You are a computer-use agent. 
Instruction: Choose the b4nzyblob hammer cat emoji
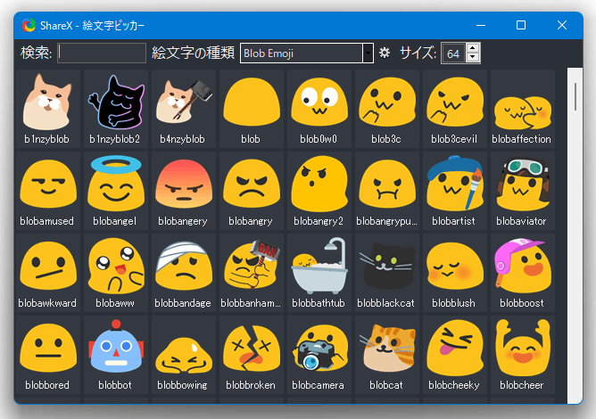point(184,108)
